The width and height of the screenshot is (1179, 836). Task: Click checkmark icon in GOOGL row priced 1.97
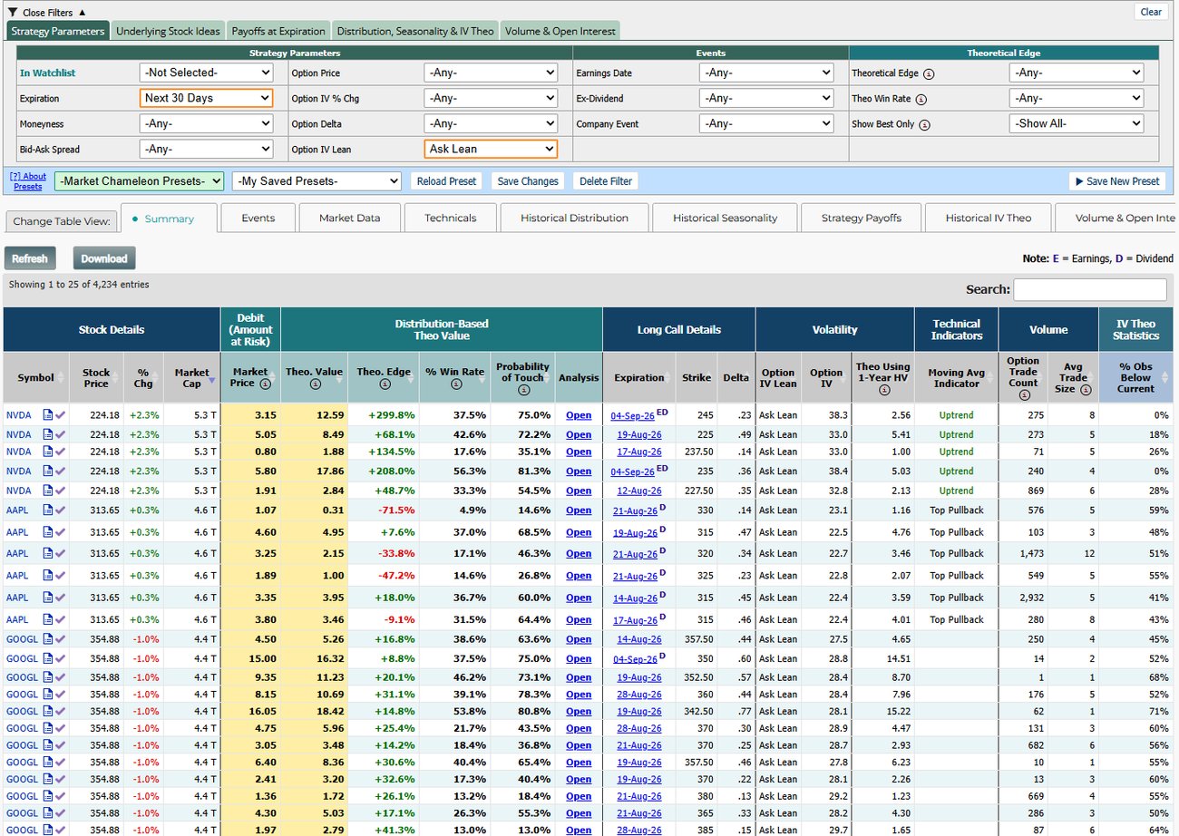coord(61,831)
